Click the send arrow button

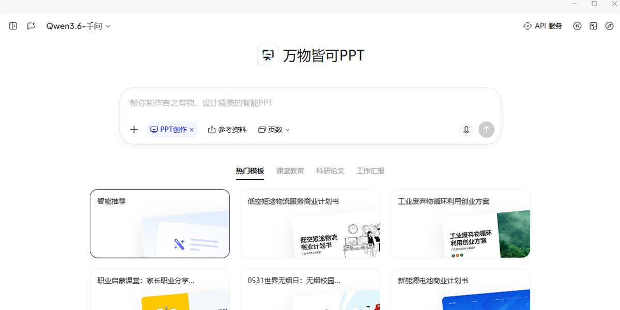click(x=486, y=130)
